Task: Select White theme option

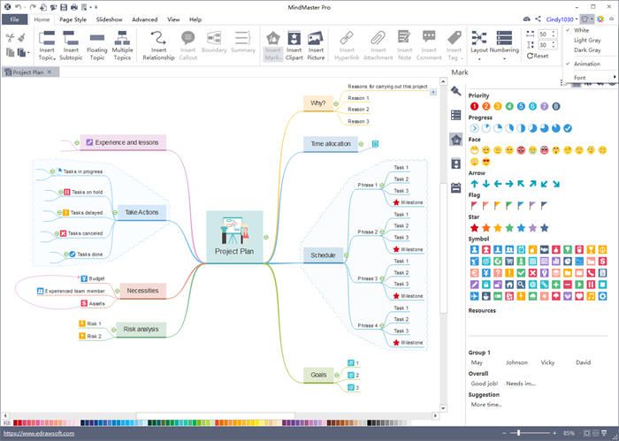Action: pos(581,30)
